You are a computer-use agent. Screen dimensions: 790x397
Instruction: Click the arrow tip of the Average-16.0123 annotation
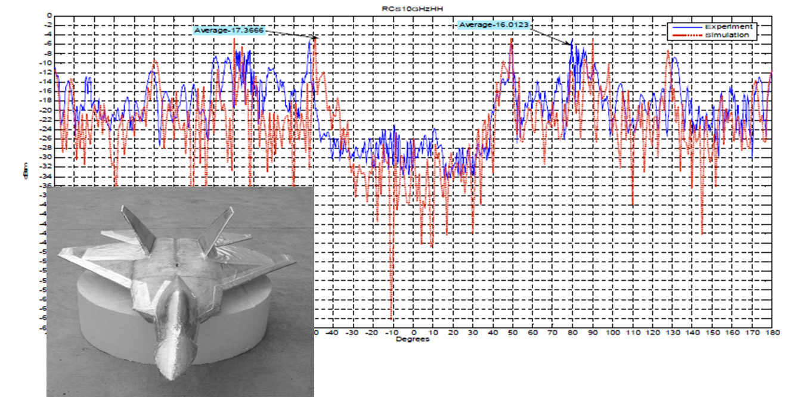point(571,45)
